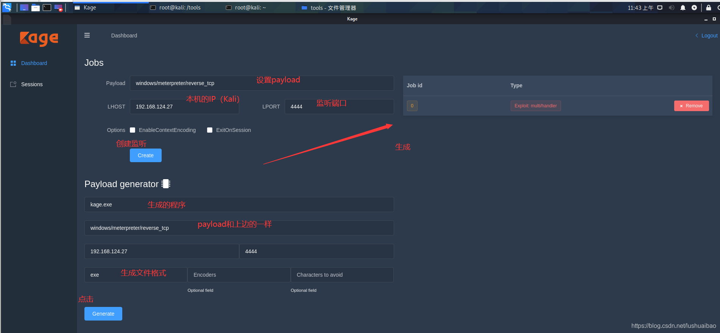Screen dimensions: 720x333
Task: Enable the EnableContextEncoding checkbox
Action: point(132,130)
